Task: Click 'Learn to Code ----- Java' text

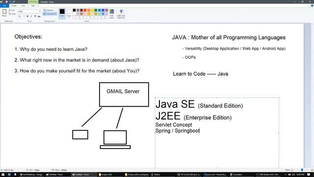Action: 201,74
